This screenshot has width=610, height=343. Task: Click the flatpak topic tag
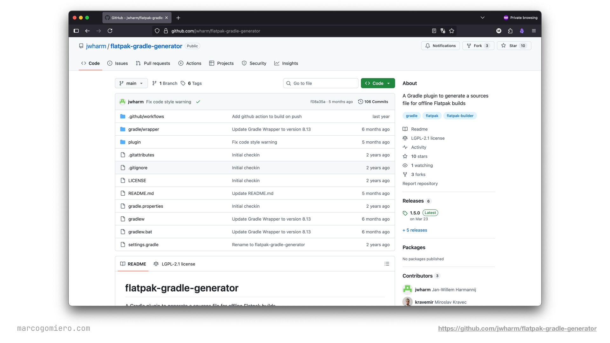pyautogui.click(x=432, y=116)
